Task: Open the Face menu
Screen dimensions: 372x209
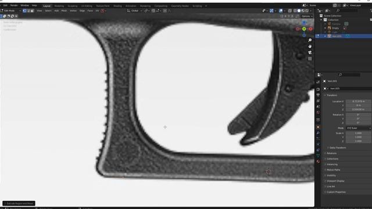Action: click(90, 10)
